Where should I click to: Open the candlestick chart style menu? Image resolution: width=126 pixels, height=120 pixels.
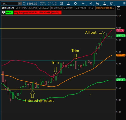(x=91, y=4)
